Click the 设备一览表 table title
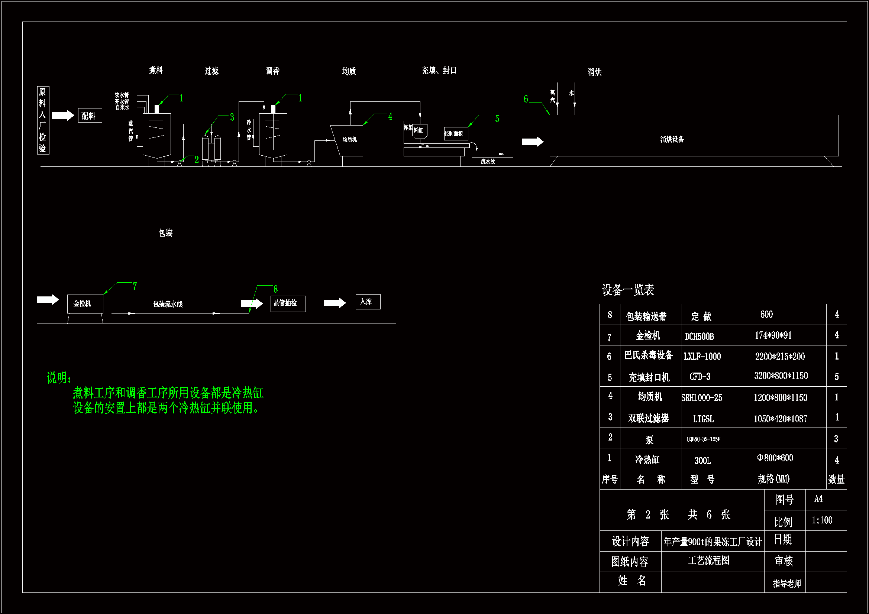This screenshot has height=614, width=869. coord(627,290)
